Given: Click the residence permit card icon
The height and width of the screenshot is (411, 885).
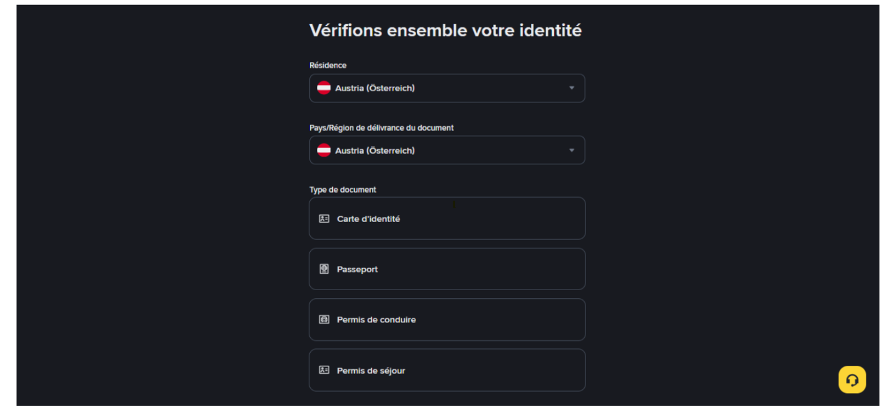Looking at the screenshot, I should point(323,370).
